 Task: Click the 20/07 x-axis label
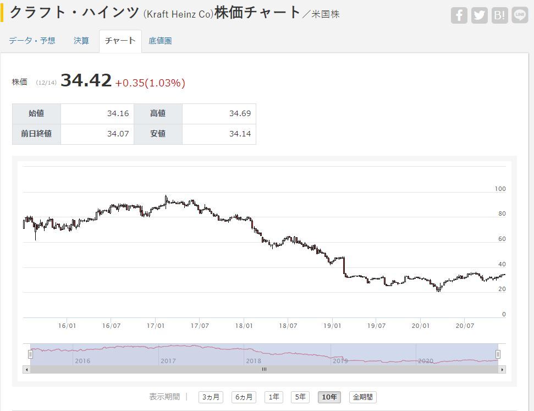point(465,326)
